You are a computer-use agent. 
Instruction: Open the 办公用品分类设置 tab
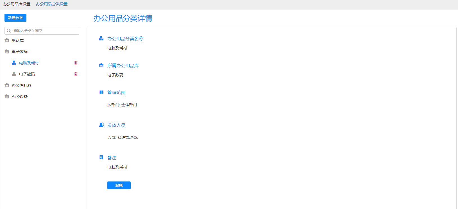(x=52, y=4)
